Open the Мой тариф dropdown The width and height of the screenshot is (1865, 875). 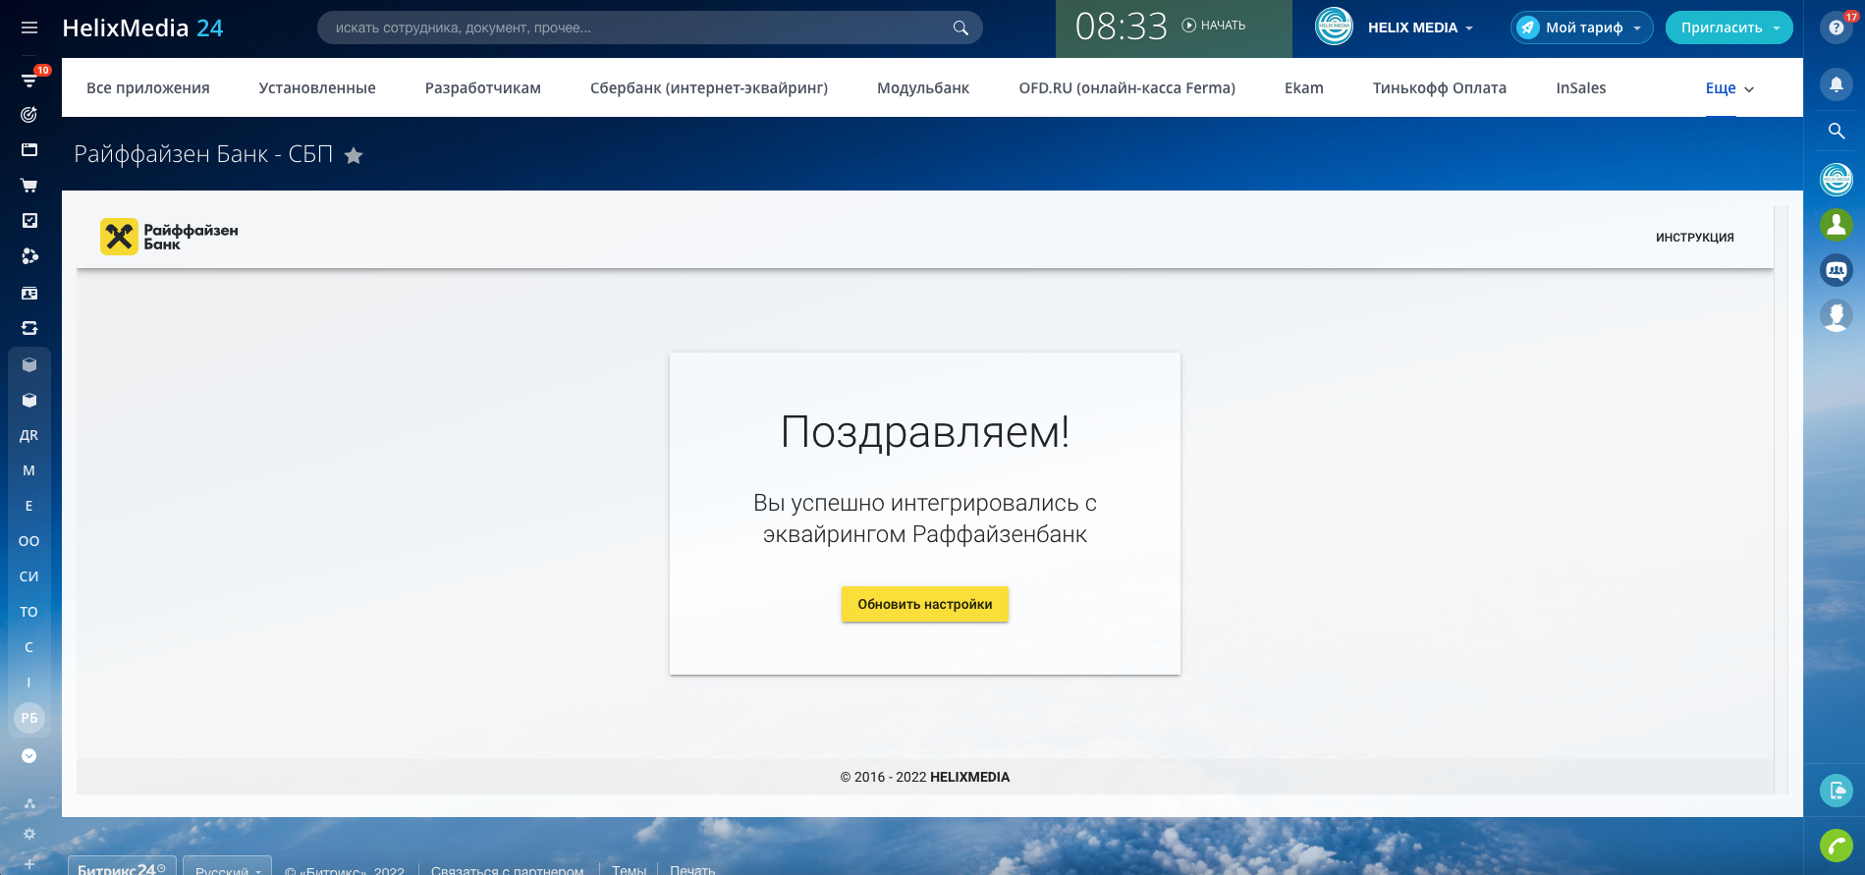(1581, 27)
